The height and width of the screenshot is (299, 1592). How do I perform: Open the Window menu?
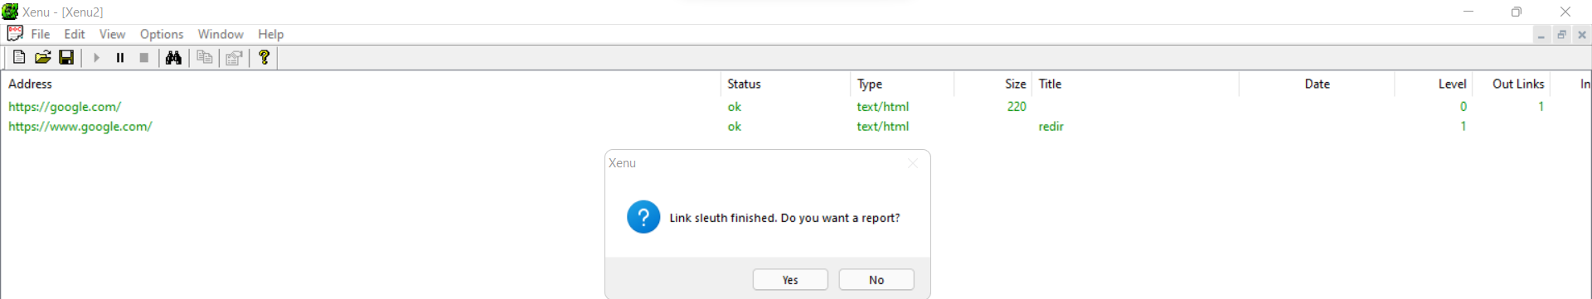tap(221, 34)
